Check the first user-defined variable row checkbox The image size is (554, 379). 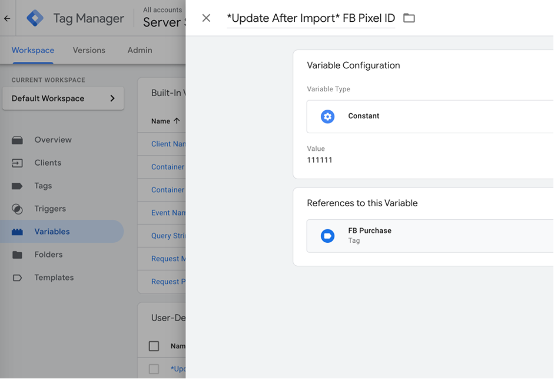point(154,369)
